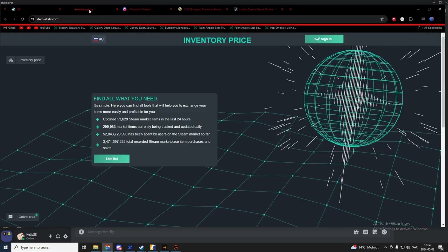The width and height of the screenshot is (448, 252).
Task: Open the Gmail bookmark
Action: (x=9, y=28)
